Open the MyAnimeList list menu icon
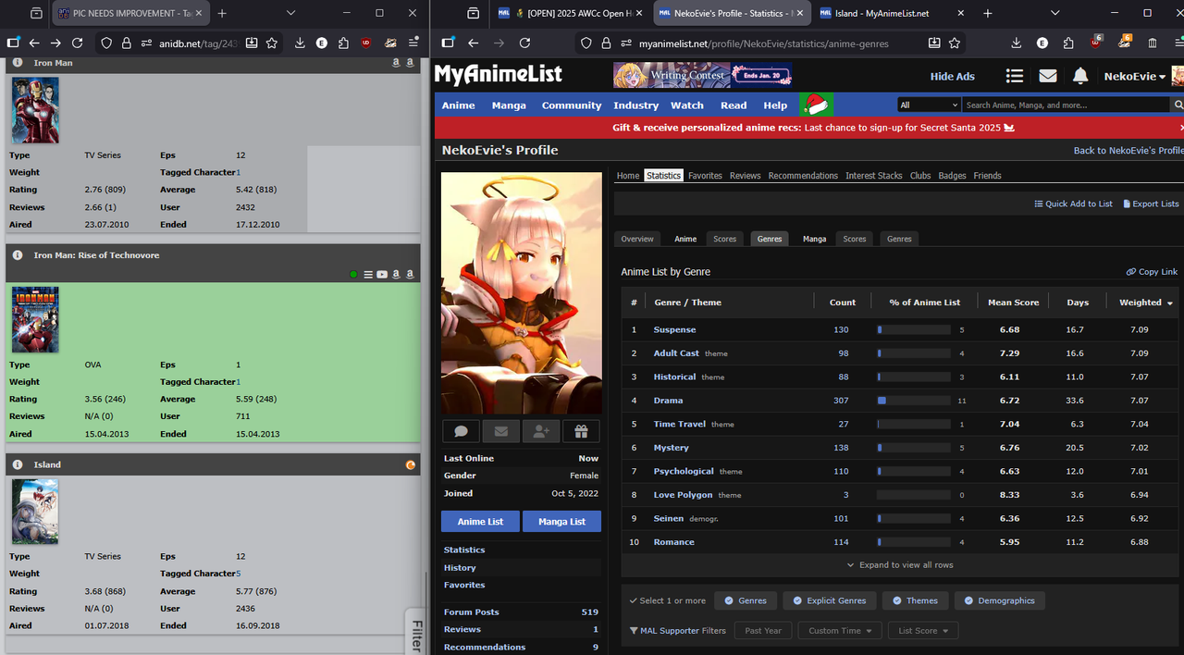This screenshot has height=655, width=1184. click(1015, 76)
